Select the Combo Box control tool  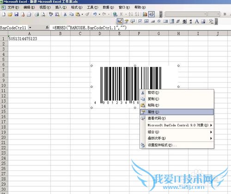pyautogui.click(x=172, y=21)
